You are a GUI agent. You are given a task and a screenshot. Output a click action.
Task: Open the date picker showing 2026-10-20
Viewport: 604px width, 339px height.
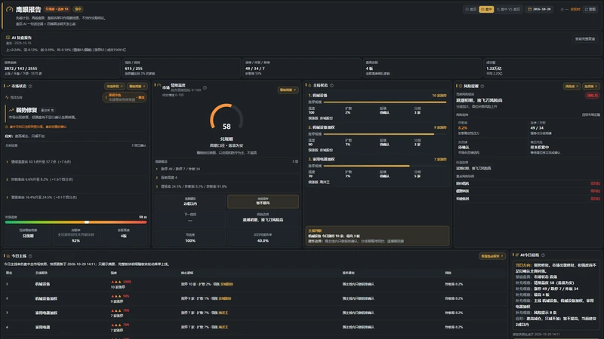tap(539, 9)
